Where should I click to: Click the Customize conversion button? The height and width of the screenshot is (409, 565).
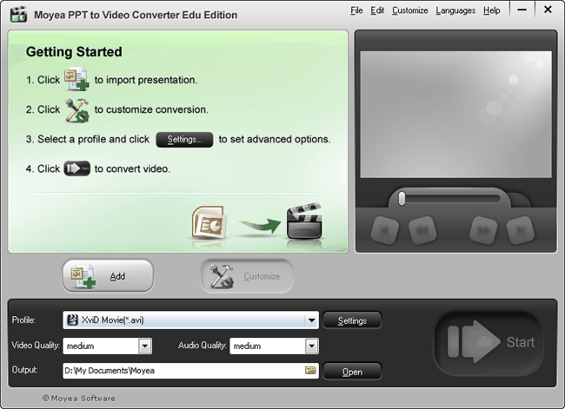click(x=247, y=276)
